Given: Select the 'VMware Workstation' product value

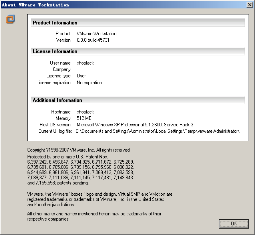Looking at the screenshot, I should click(x=97, y=34).
